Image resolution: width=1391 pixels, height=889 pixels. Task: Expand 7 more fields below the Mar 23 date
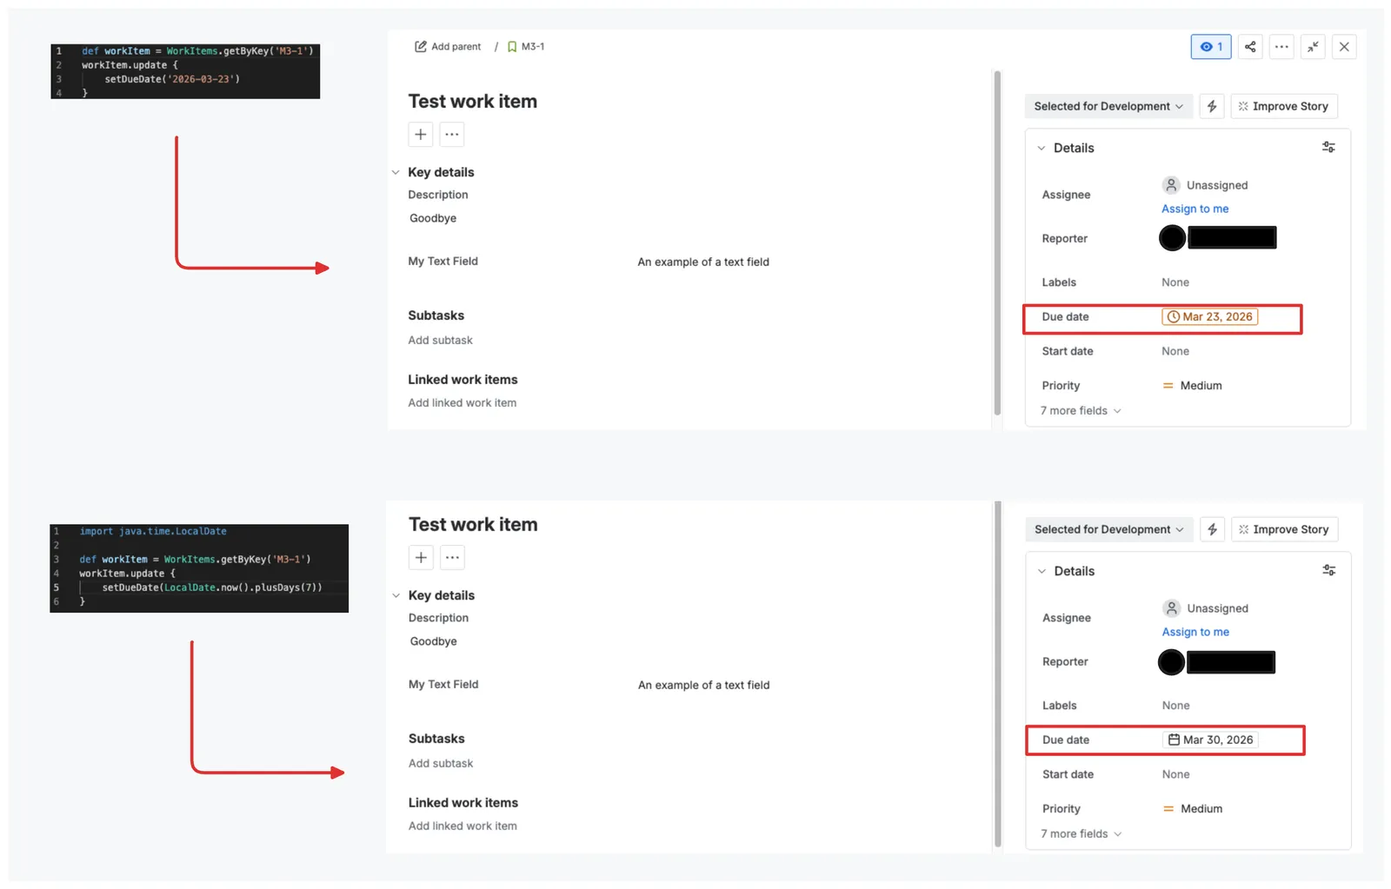(1081, 411)
